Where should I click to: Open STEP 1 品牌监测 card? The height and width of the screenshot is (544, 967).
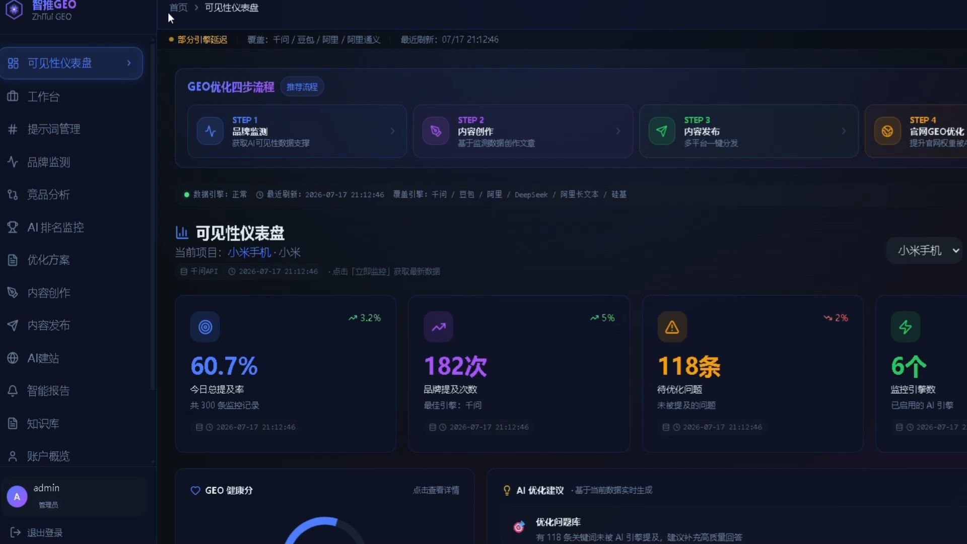(x=297, y=131)
